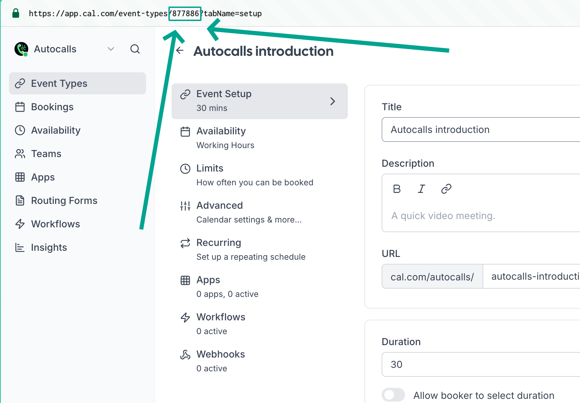Expand the Autocalls account dropdown chevron
The image size is (580, 403).
(x=111, y=49)
